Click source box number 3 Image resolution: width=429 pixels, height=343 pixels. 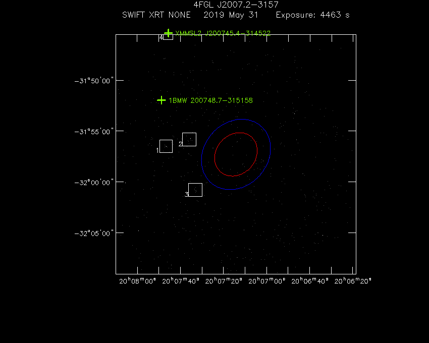pyautogui.click(x=195, y=190)
